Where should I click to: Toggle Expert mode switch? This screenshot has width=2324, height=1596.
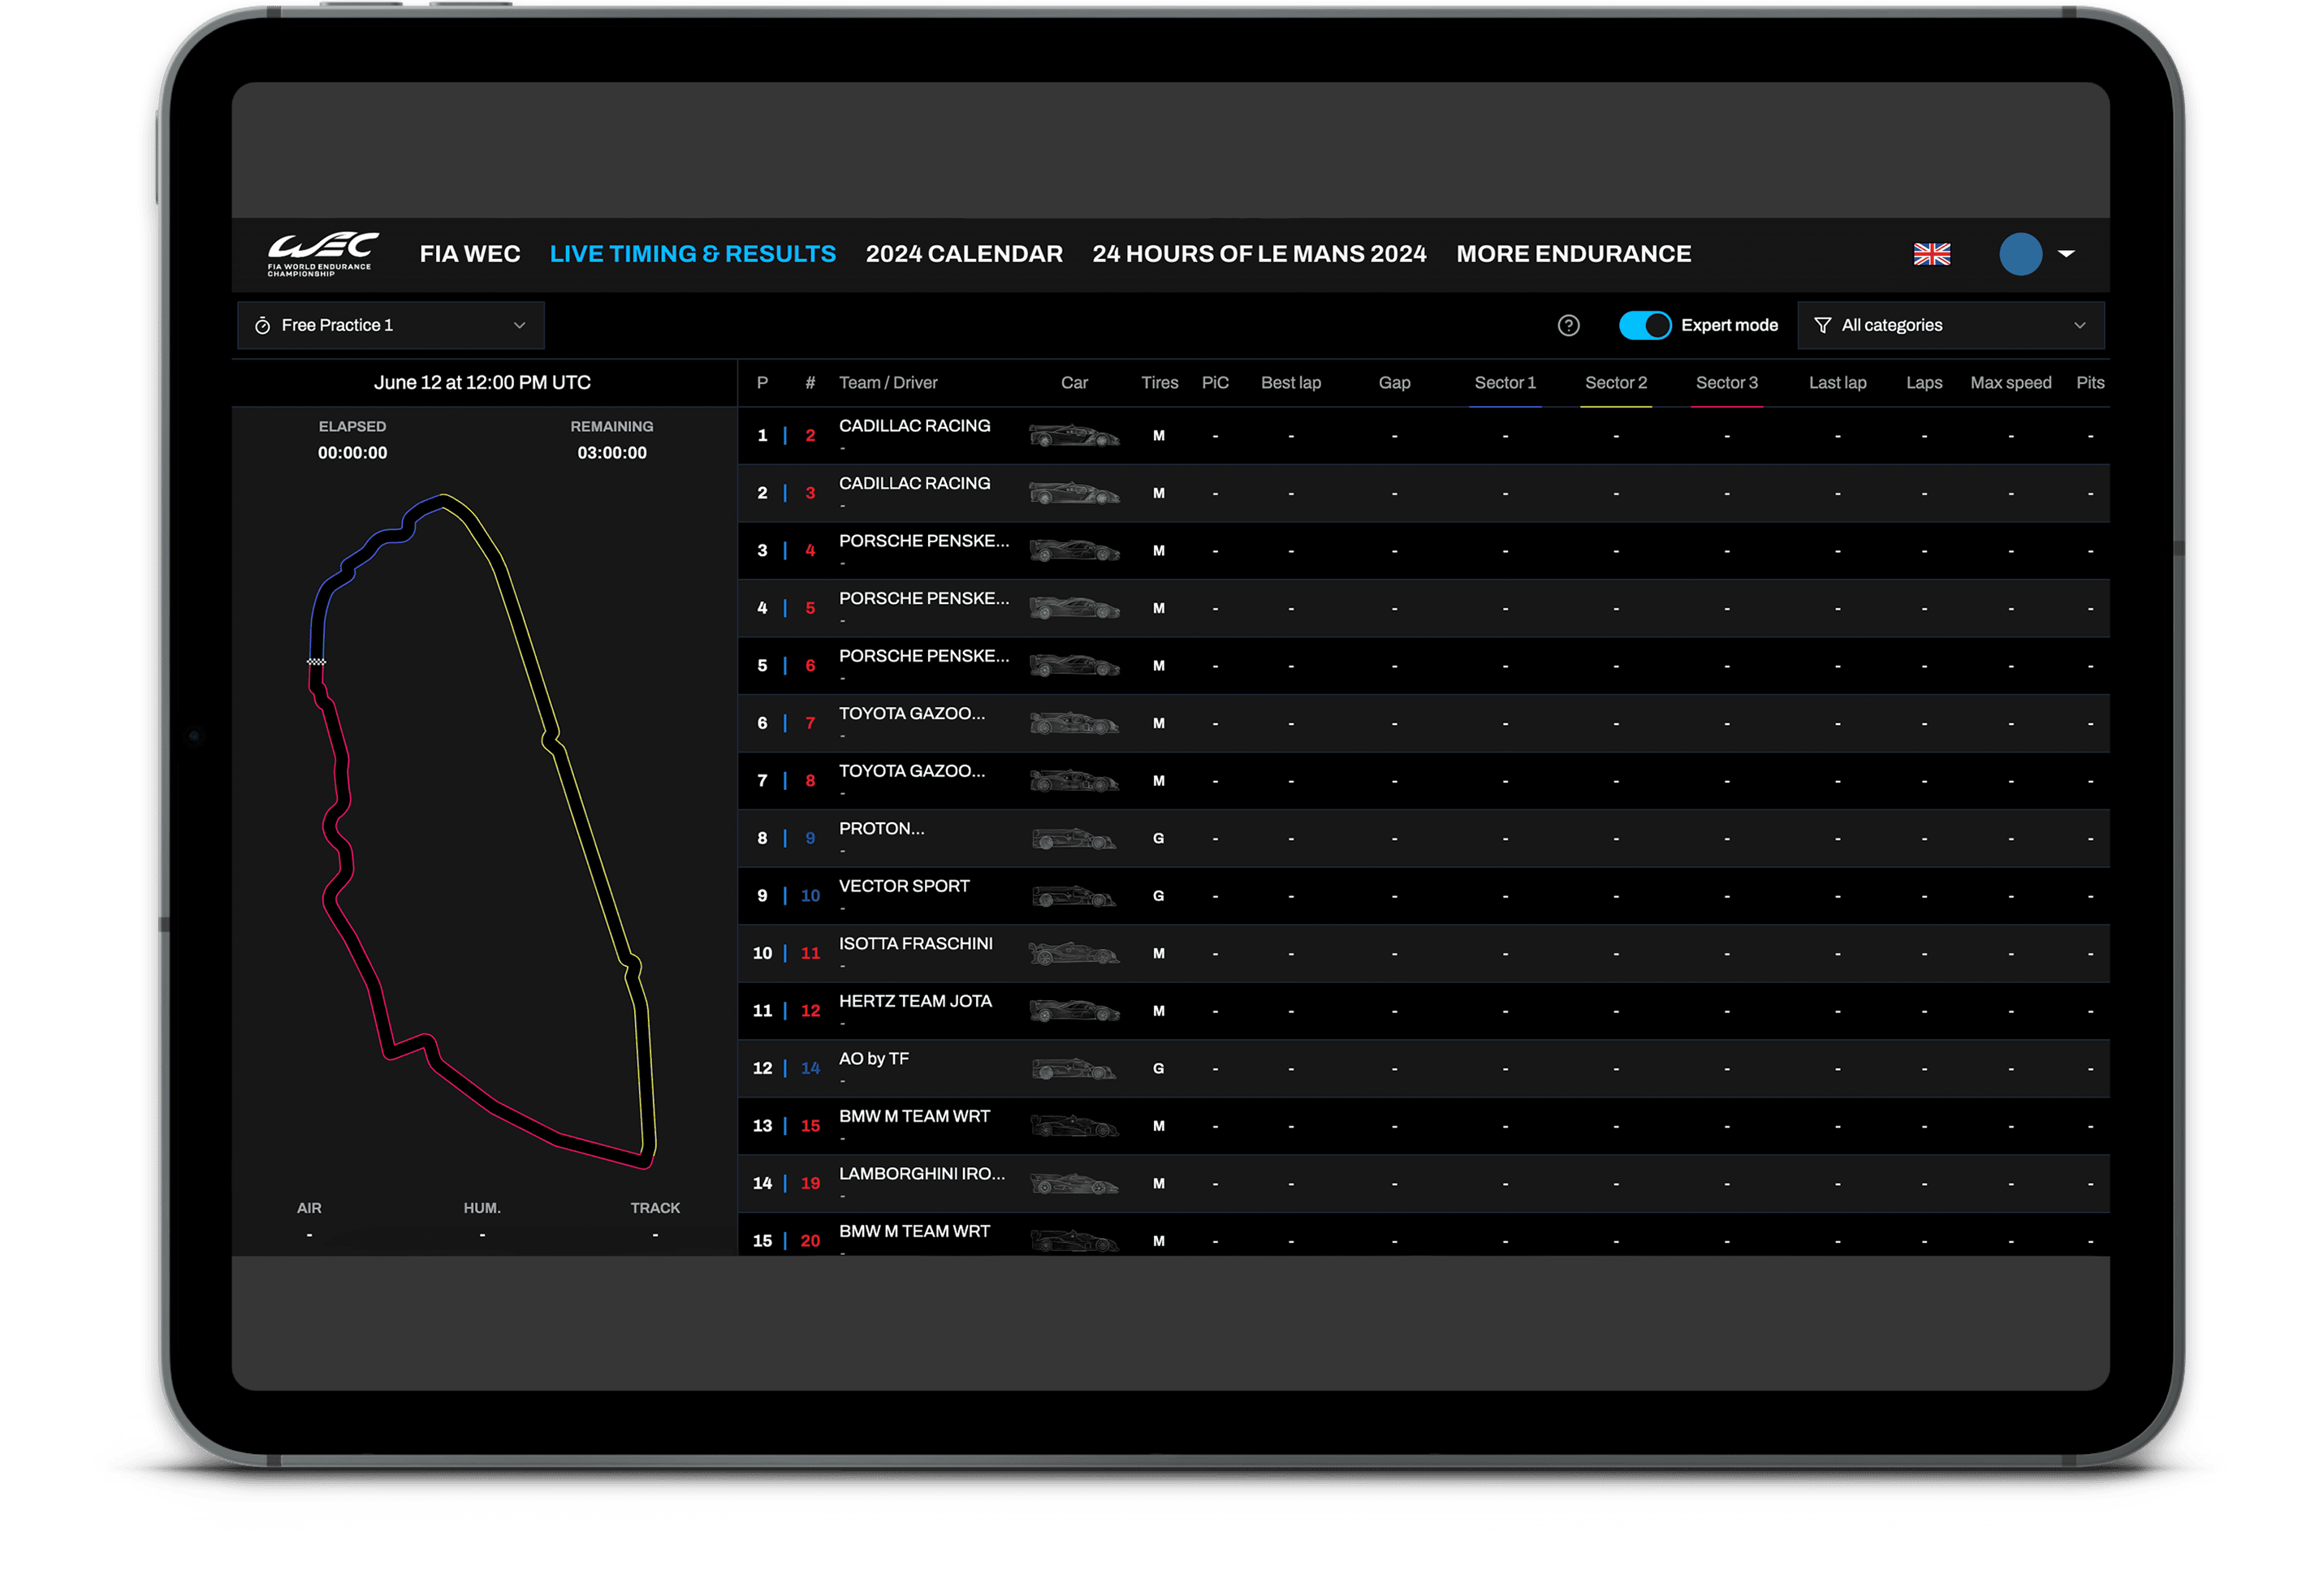[x=1644, y=325]
